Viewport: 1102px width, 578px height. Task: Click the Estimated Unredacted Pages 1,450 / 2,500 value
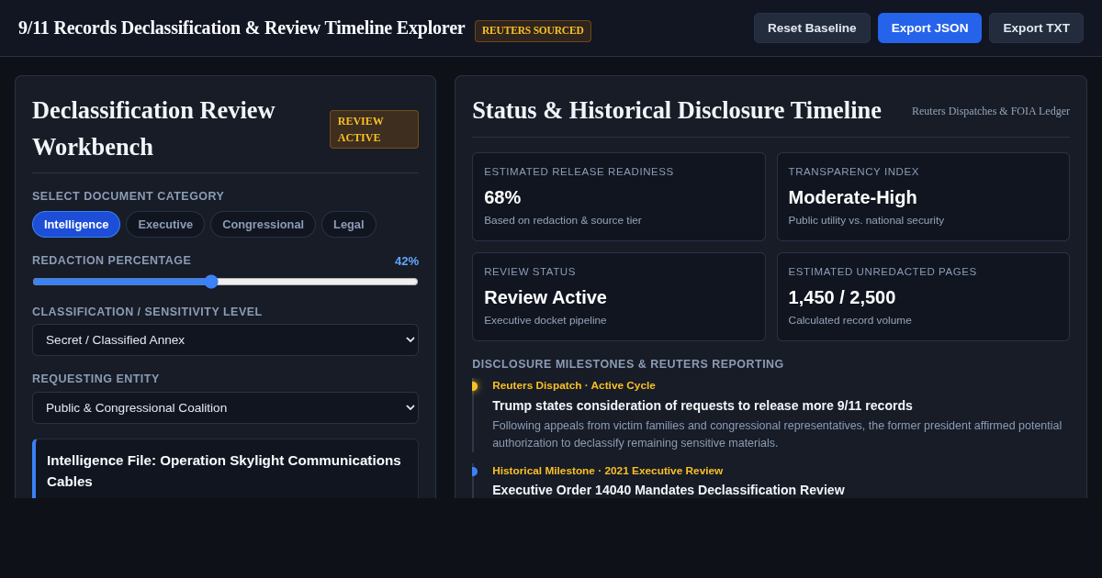841,297
